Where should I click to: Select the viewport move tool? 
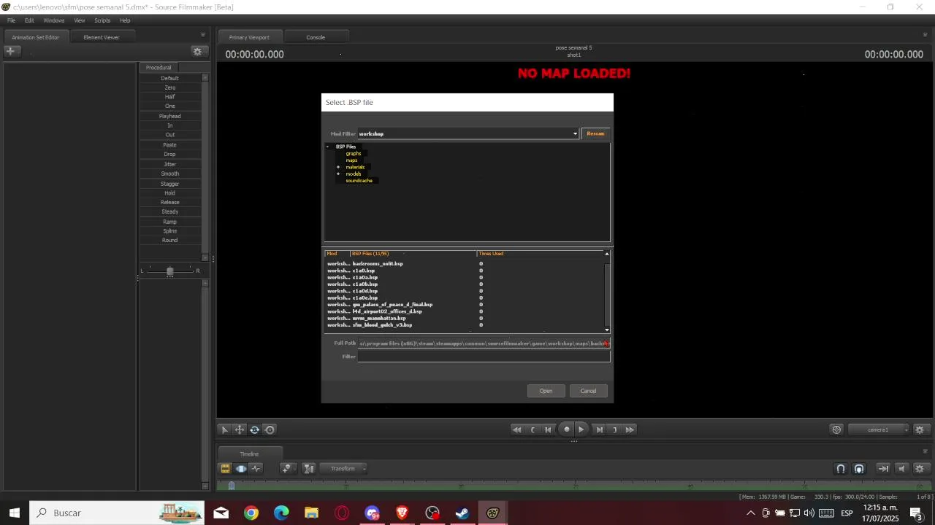(240, 429)
